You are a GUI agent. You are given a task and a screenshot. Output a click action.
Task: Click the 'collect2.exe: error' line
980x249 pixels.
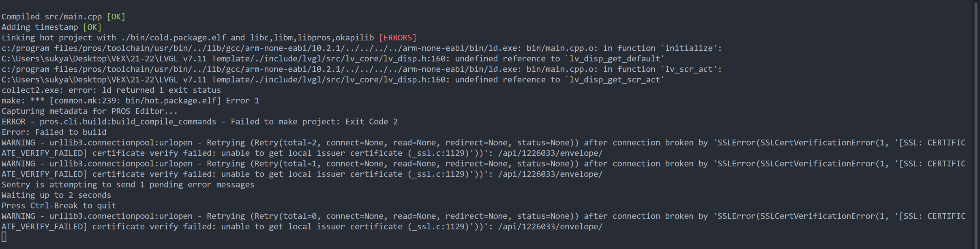click(111, 90)
